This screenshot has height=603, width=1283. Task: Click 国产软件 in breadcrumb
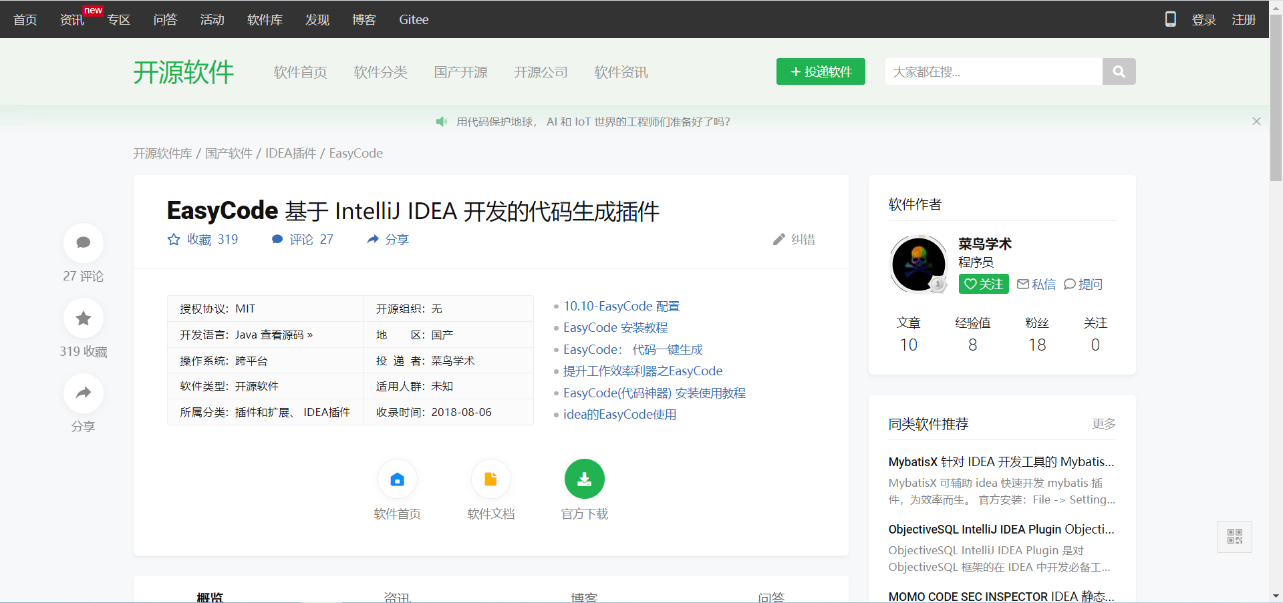click(229, 153)
